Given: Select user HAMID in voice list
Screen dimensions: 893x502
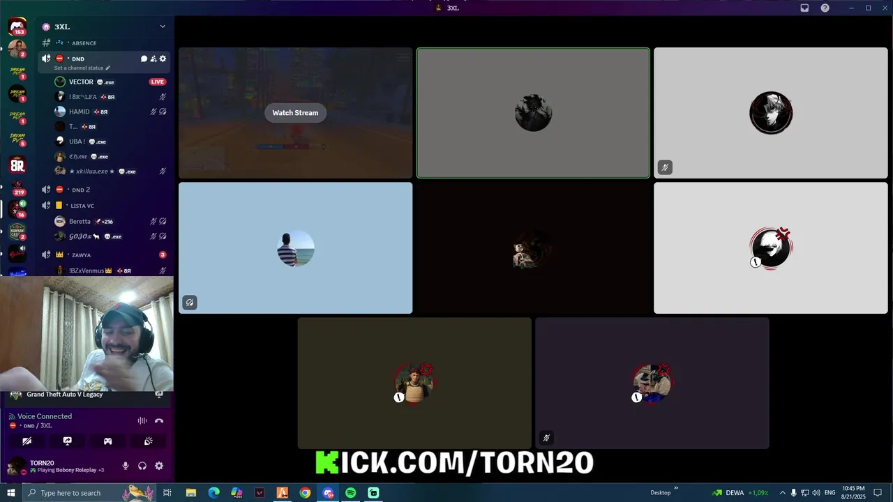Looking at the screenshot, I should pyautogui.click(x=110, y=112).
